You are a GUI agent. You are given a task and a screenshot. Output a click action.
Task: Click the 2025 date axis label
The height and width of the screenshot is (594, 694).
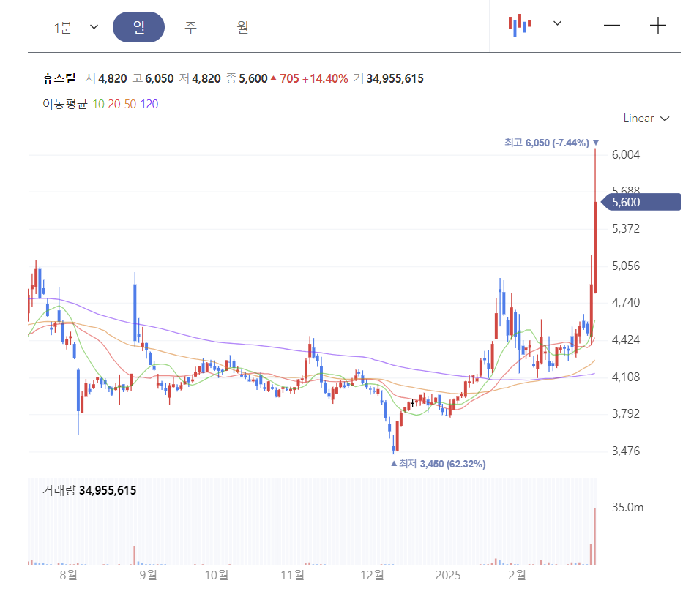[448, 575]
